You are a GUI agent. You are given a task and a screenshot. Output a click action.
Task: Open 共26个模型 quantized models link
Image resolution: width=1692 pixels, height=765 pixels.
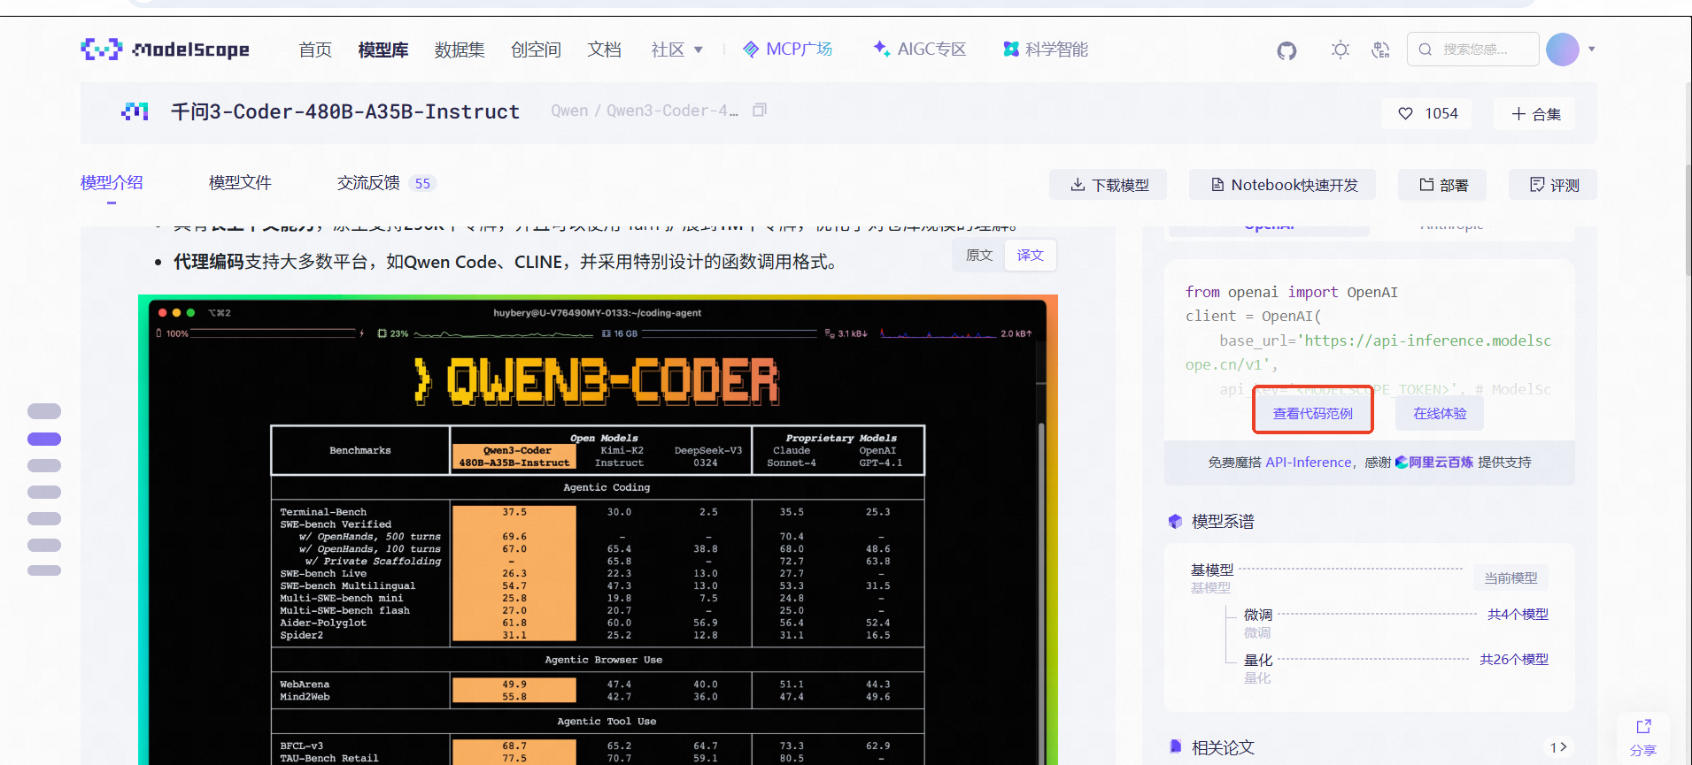coord(1514,659)
